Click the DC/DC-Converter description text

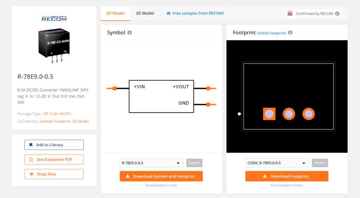[53, 96]
